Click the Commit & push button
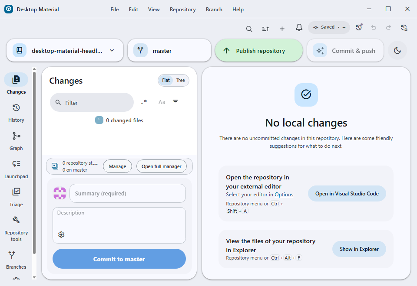417x286 pixels. [x=345, y=50]
